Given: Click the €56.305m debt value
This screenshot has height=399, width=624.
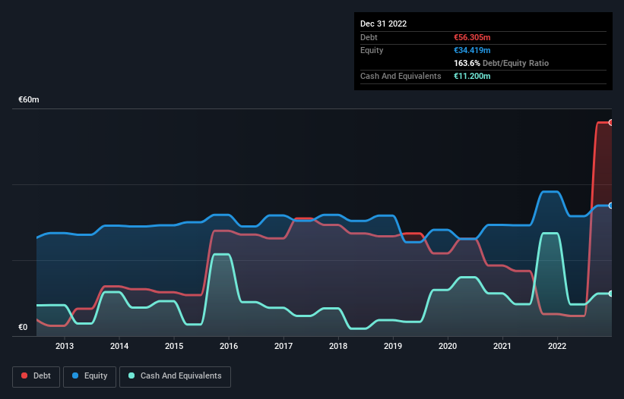Looking at the screenshot, I should click(x=472, y=37).
